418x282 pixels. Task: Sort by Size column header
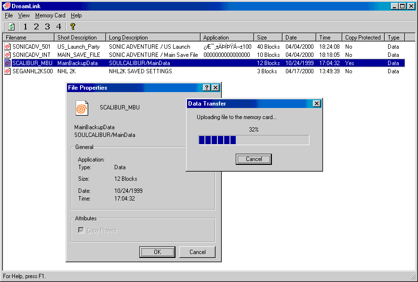click(x=268, y=37)
